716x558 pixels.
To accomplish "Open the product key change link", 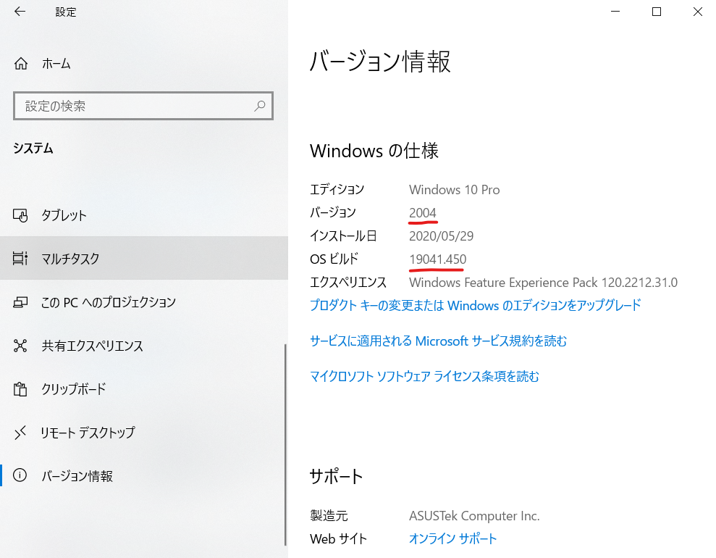I will click(476, 305).
